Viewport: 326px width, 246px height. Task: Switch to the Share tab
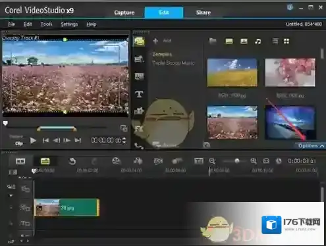tap(204, 12)
